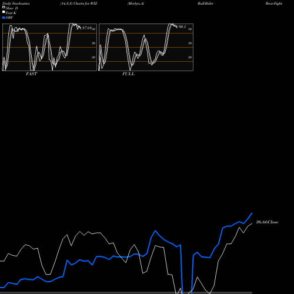The width and height of the screenshot is (294, 294).
Task: Open the FAST stochastic chart panel
Action: pos(49,47)
